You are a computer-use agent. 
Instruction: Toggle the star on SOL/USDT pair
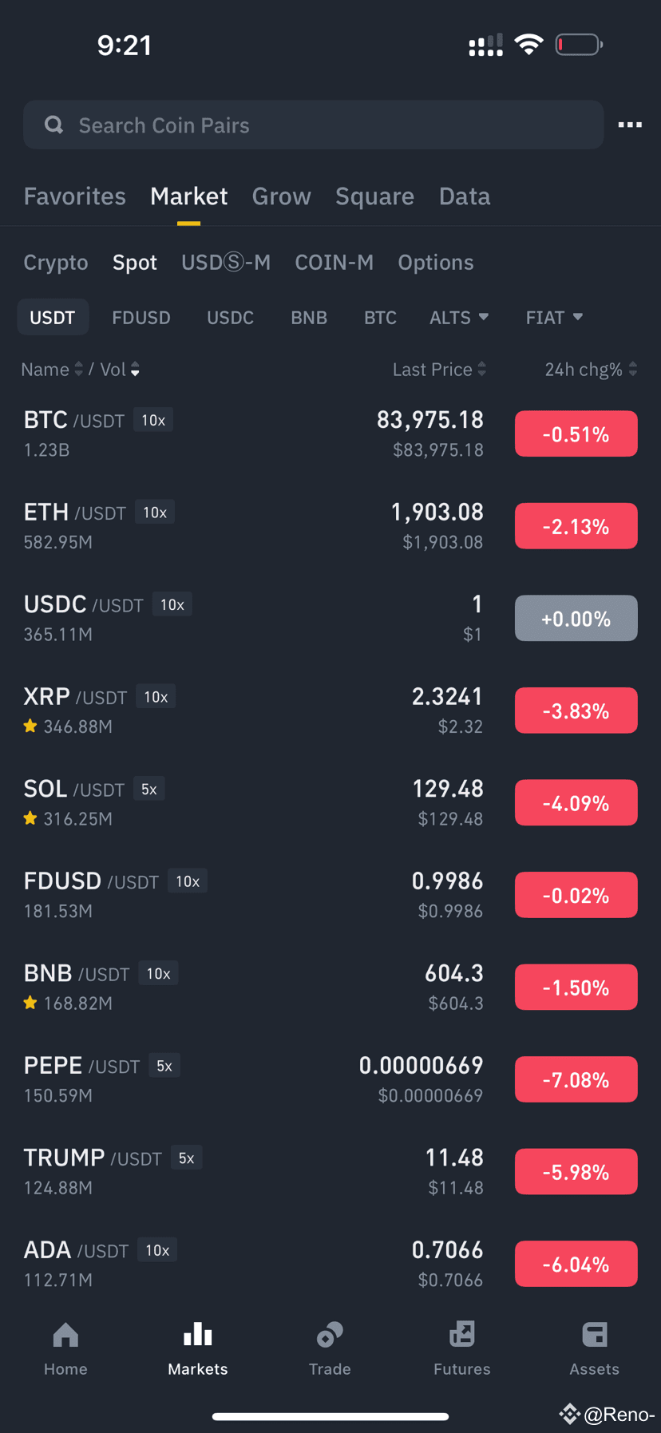point(30,817)
